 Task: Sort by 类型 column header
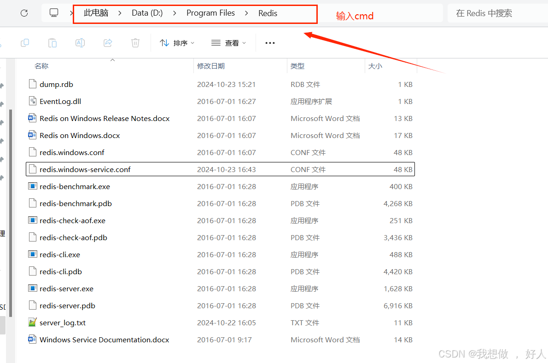click(x=297, y=66)
